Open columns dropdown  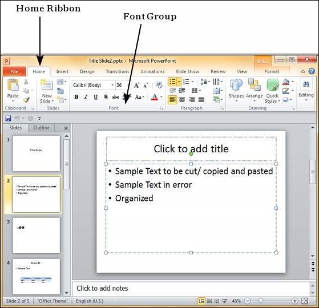click(x=196, y=91)
